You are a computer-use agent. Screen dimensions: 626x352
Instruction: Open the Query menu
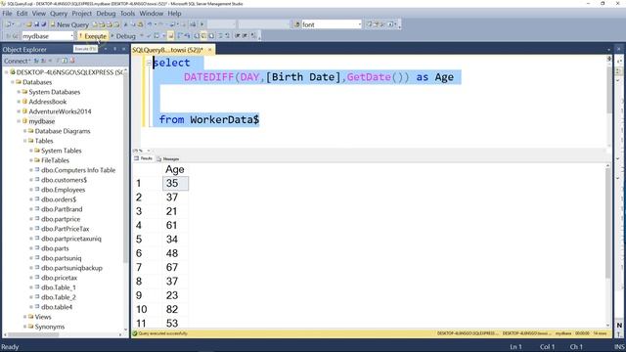pos(59,13)
